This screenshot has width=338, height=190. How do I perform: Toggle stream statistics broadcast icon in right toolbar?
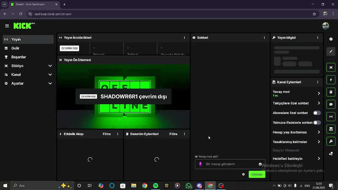(x=331, y=117)
